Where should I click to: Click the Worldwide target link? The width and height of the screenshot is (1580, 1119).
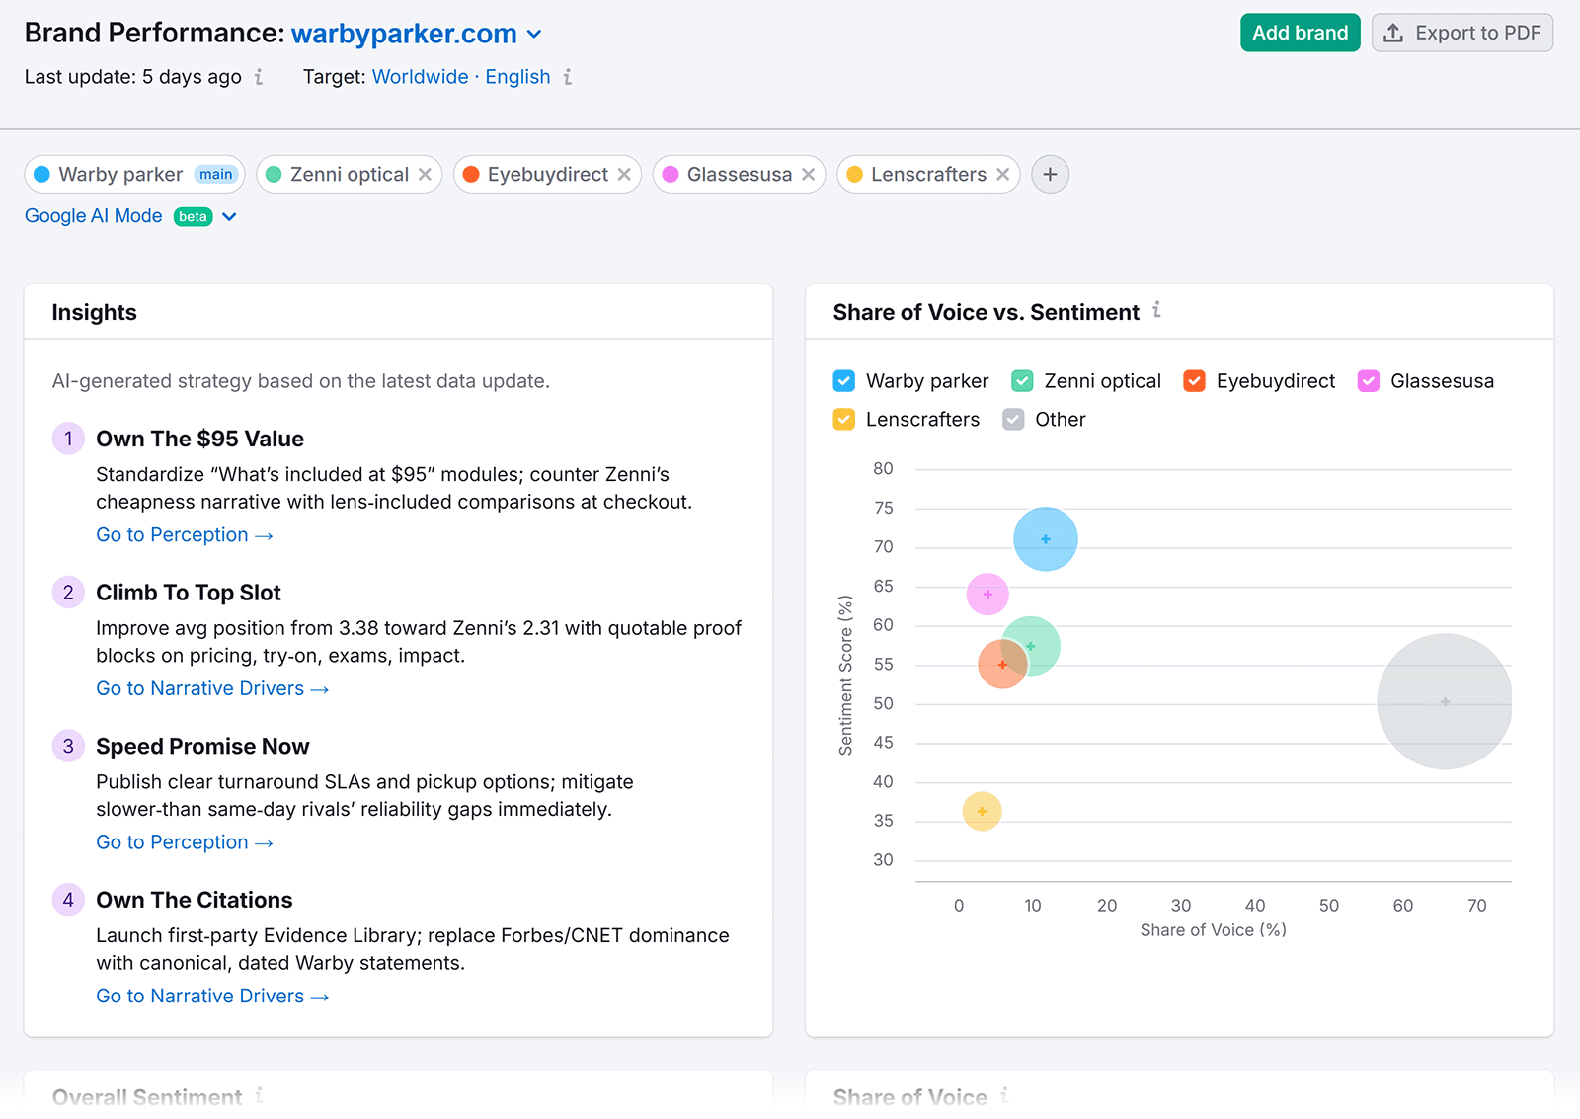click(420, 77)
